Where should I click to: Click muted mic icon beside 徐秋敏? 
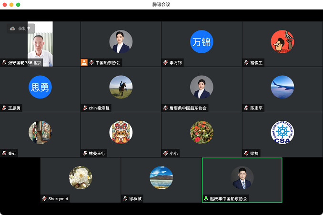pyautogui.click(x=125, y=198)
